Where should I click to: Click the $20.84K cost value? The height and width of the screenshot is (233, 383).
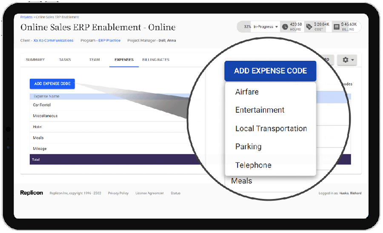pos(322,24)
